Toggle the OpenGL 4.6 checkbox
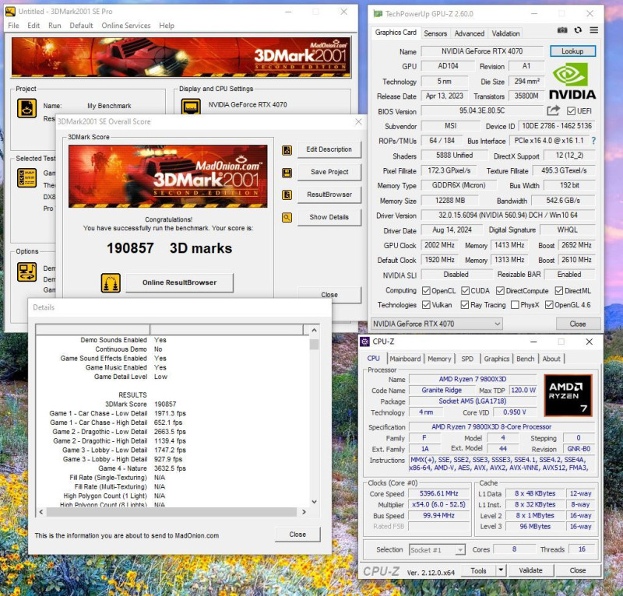This screenshot has width=623, height=596. pos(550,305)
